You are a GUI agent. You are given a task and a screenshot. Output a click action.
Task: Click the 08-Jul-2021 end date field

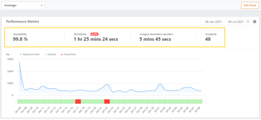(x=236, y=22)
